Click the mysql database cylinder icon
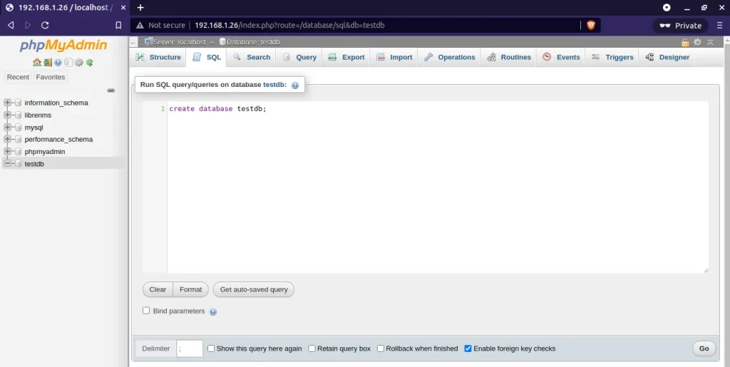 (18, 128)
